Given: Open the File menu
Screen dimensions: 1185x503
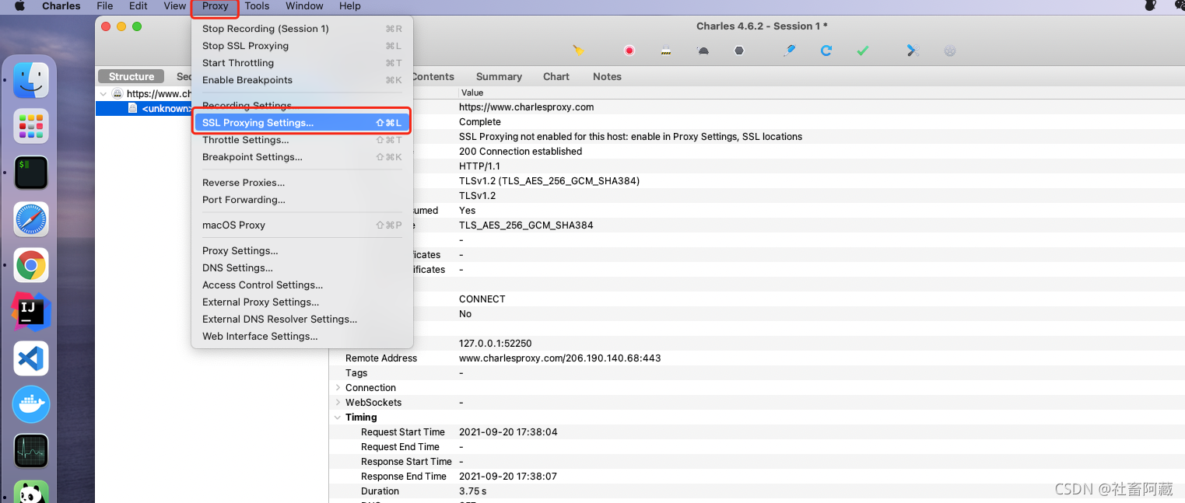Looking at the screenshot, I should 105,6.
